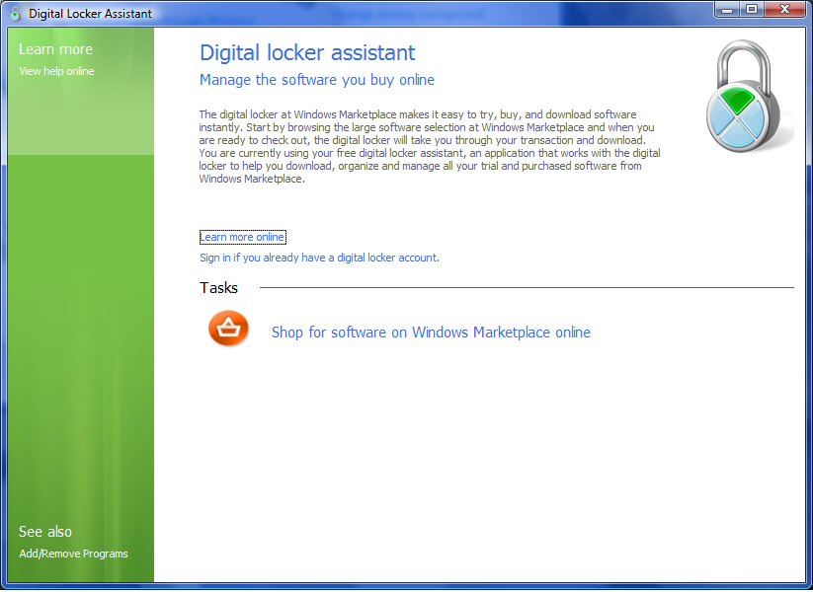Click the 'Digital locker assistant' heading
813x592 pixels.
click(x=307, y=53)
